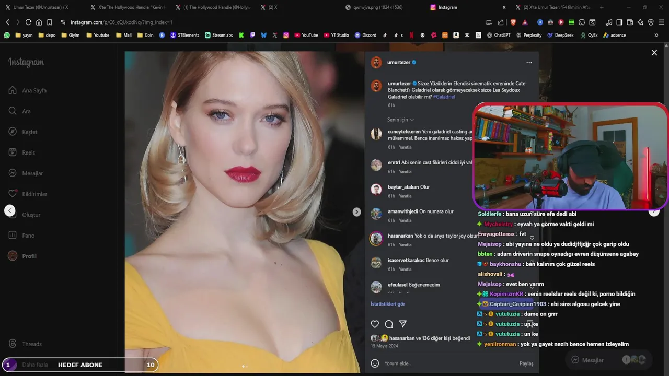Open hasanarkan commenter profile
Image resolution: width=669 pixels, height=376 pixels.
400,236
